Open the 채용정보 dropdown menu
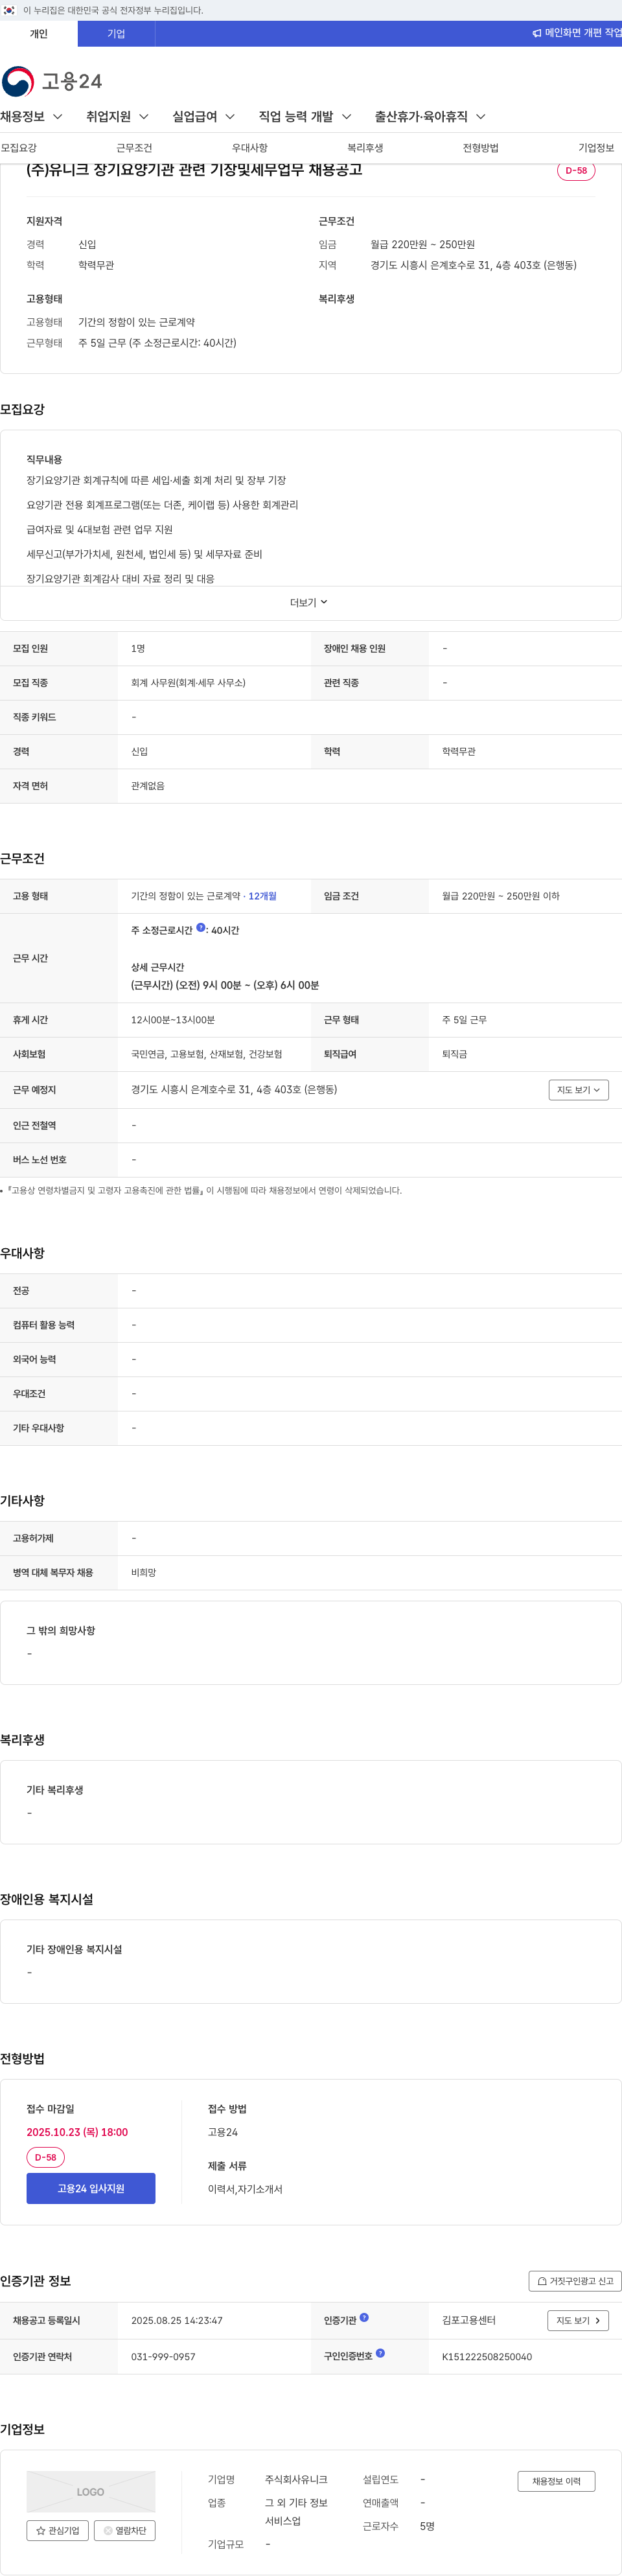Image resolution: width=622 pixels, height=2576 pixels. point(32,117)
